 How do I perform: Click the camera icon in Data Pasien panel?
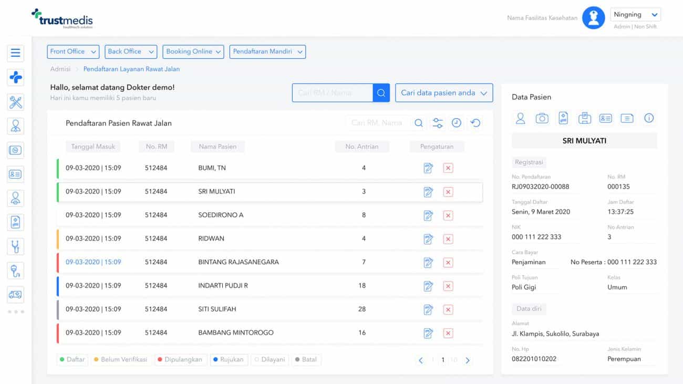click(542, 118)
